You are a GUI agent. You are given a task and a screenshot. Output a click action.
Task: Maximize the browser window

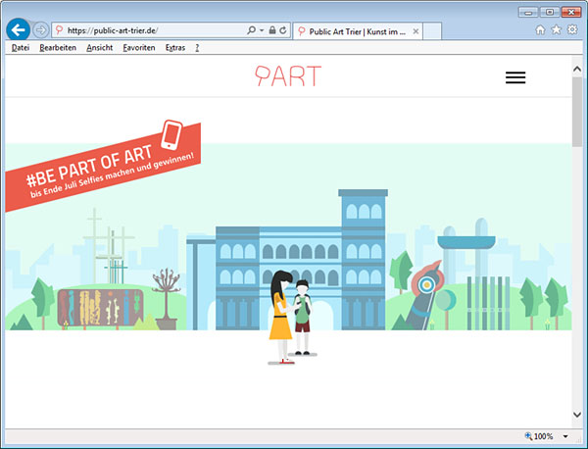[550, 13]
